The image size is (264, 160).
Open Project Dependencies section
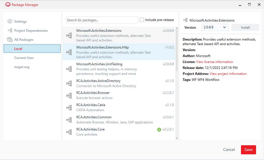coord(31,31)
